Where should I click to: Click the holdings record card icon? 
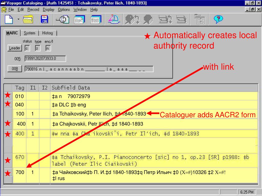pyautogui.click(x=96, y=19)
